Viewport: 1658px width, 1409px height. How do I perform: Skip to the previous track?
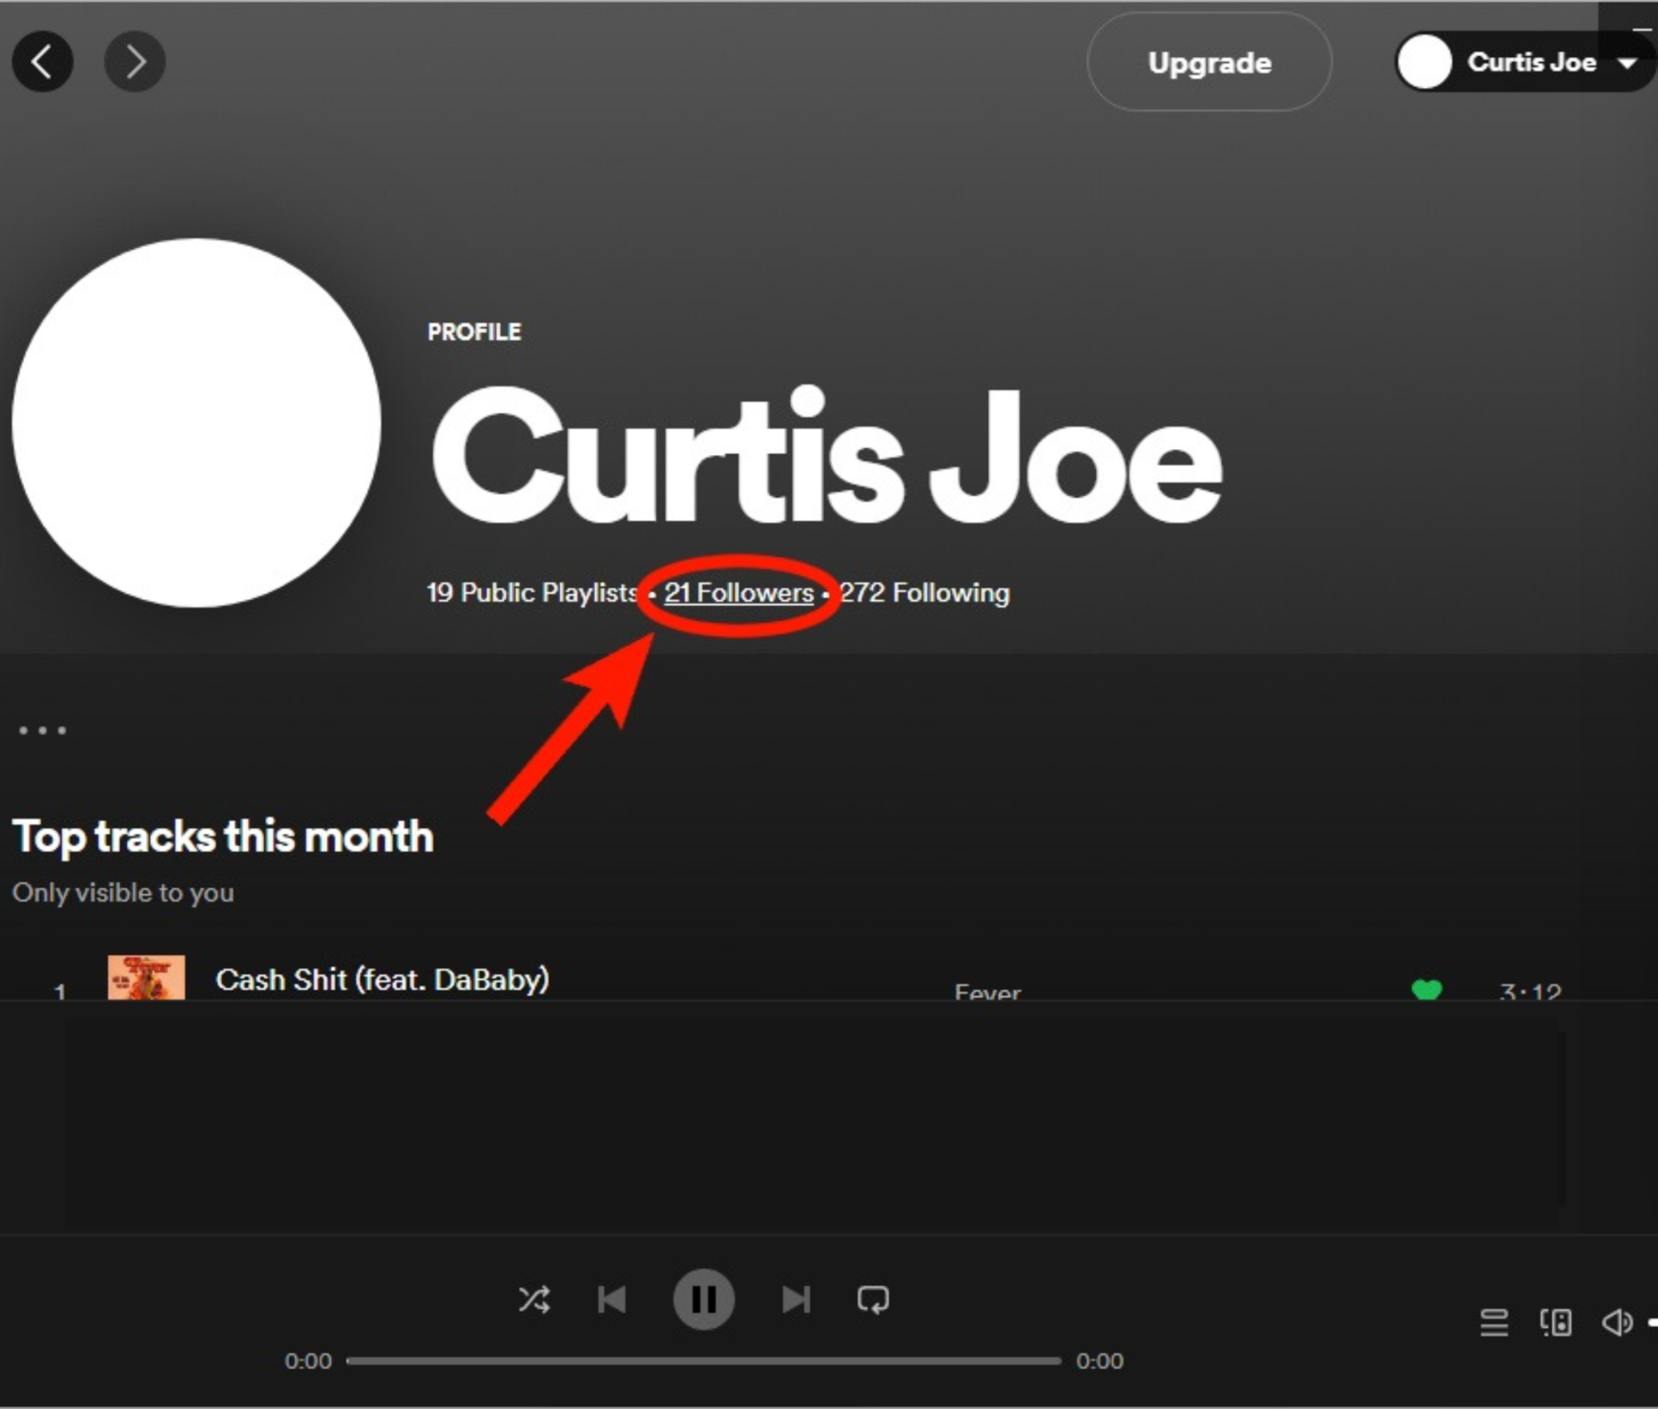click(611, 1299)
